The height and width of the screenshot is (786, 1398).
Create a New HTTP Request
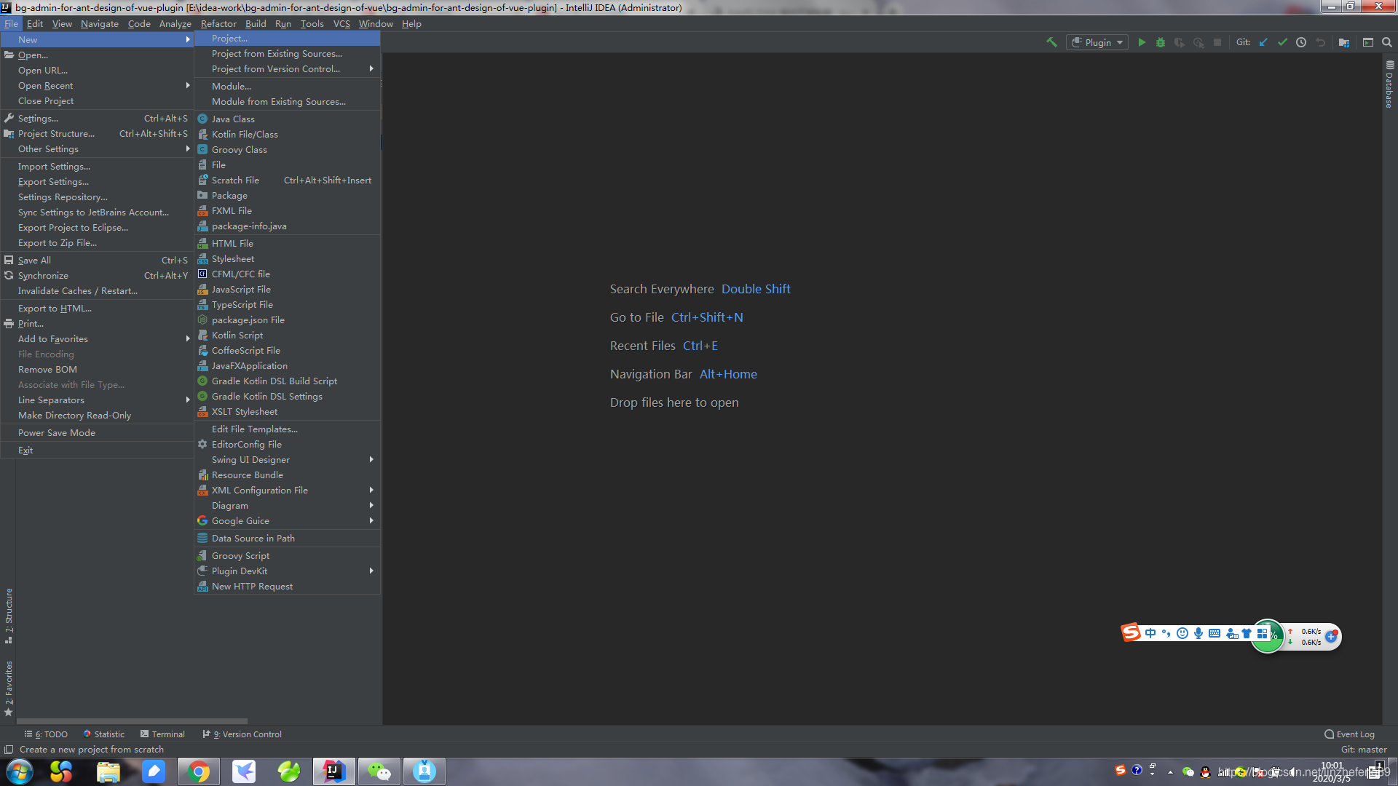pyautogui.click(x=288, y=587)
